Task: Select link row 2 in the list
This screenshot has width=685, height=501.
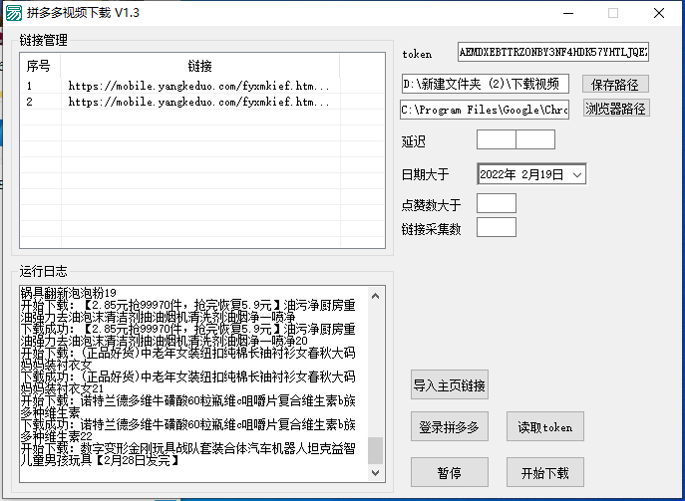Action: [x=202, y=102]
